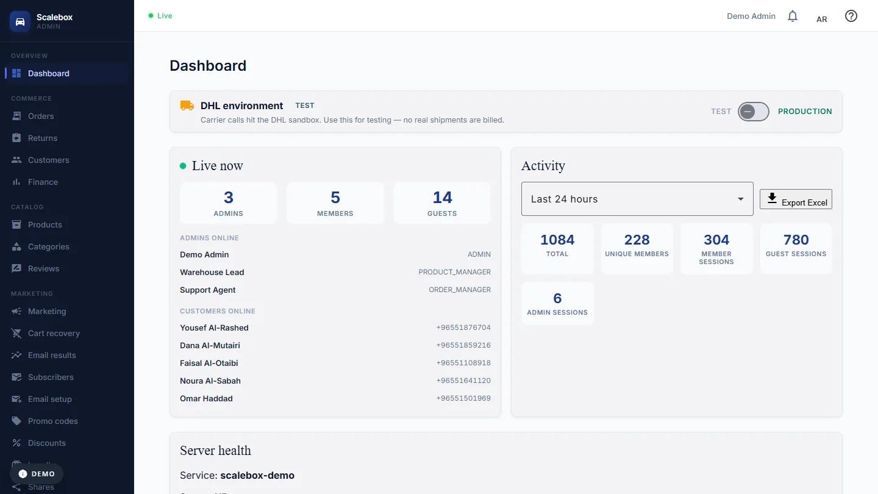Click the Dashboard grid icon

click(16, 73)
